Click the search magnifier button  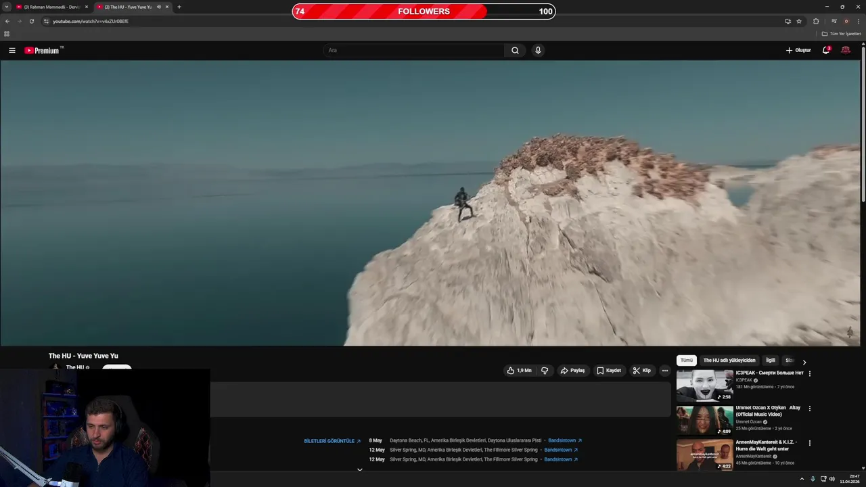515,50
